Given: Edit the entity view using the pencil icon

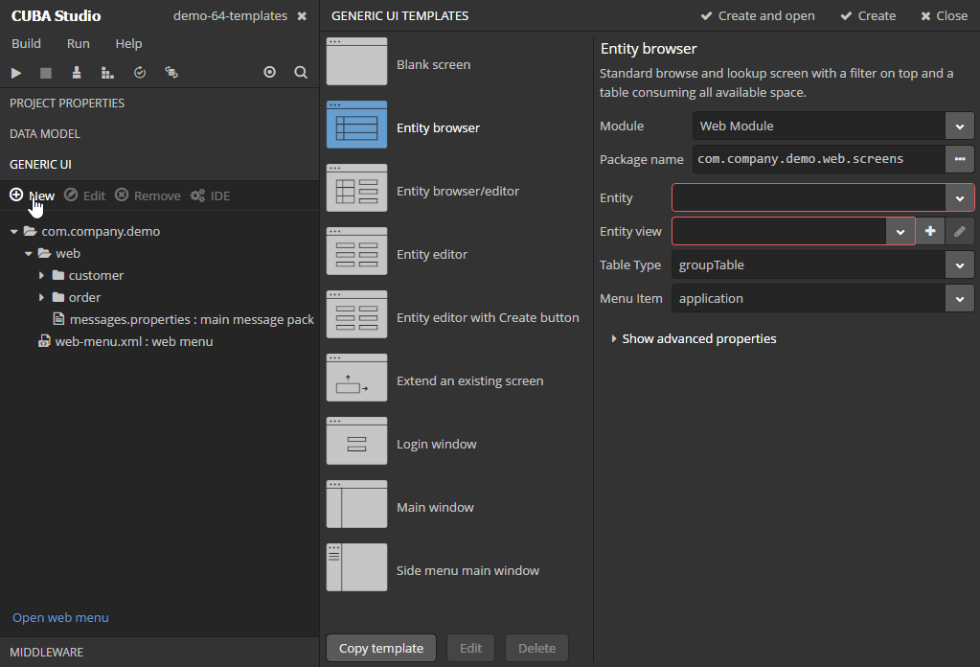Looking at the screenshot, I should [959, 231].
